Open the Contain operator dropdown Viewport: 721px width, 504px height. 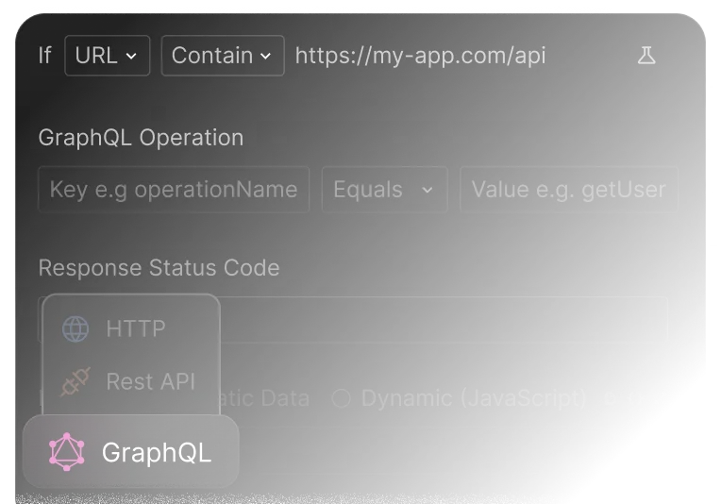click(x=223, y=56)
